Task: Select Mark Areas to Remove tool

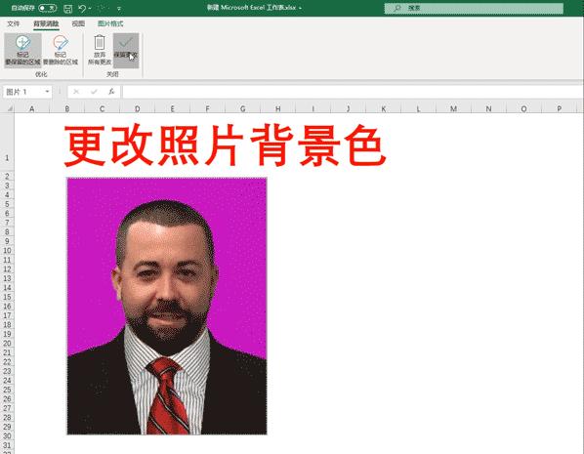Action: [61, 50]
